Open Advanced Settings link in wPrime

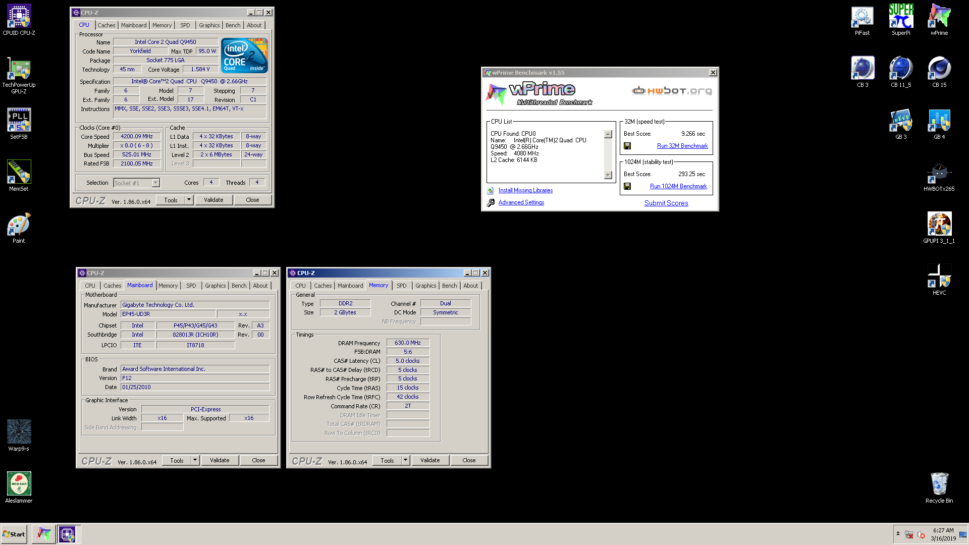click(x=521, y=202)
